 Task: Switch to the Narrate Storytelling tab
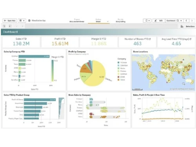click(120, 20)
